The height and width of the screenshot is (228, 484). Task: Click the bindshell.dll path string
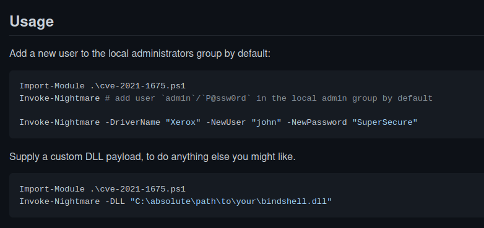(231, 201)
